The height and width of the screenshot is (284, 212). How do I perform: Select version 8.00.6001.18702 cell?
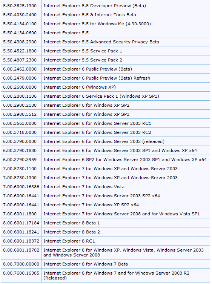[21, 250]
